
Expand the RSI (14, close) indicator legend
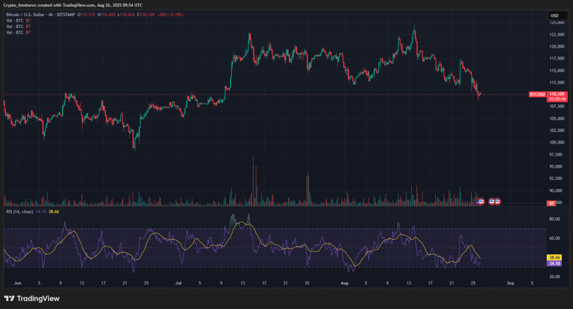tap(19, 212)
